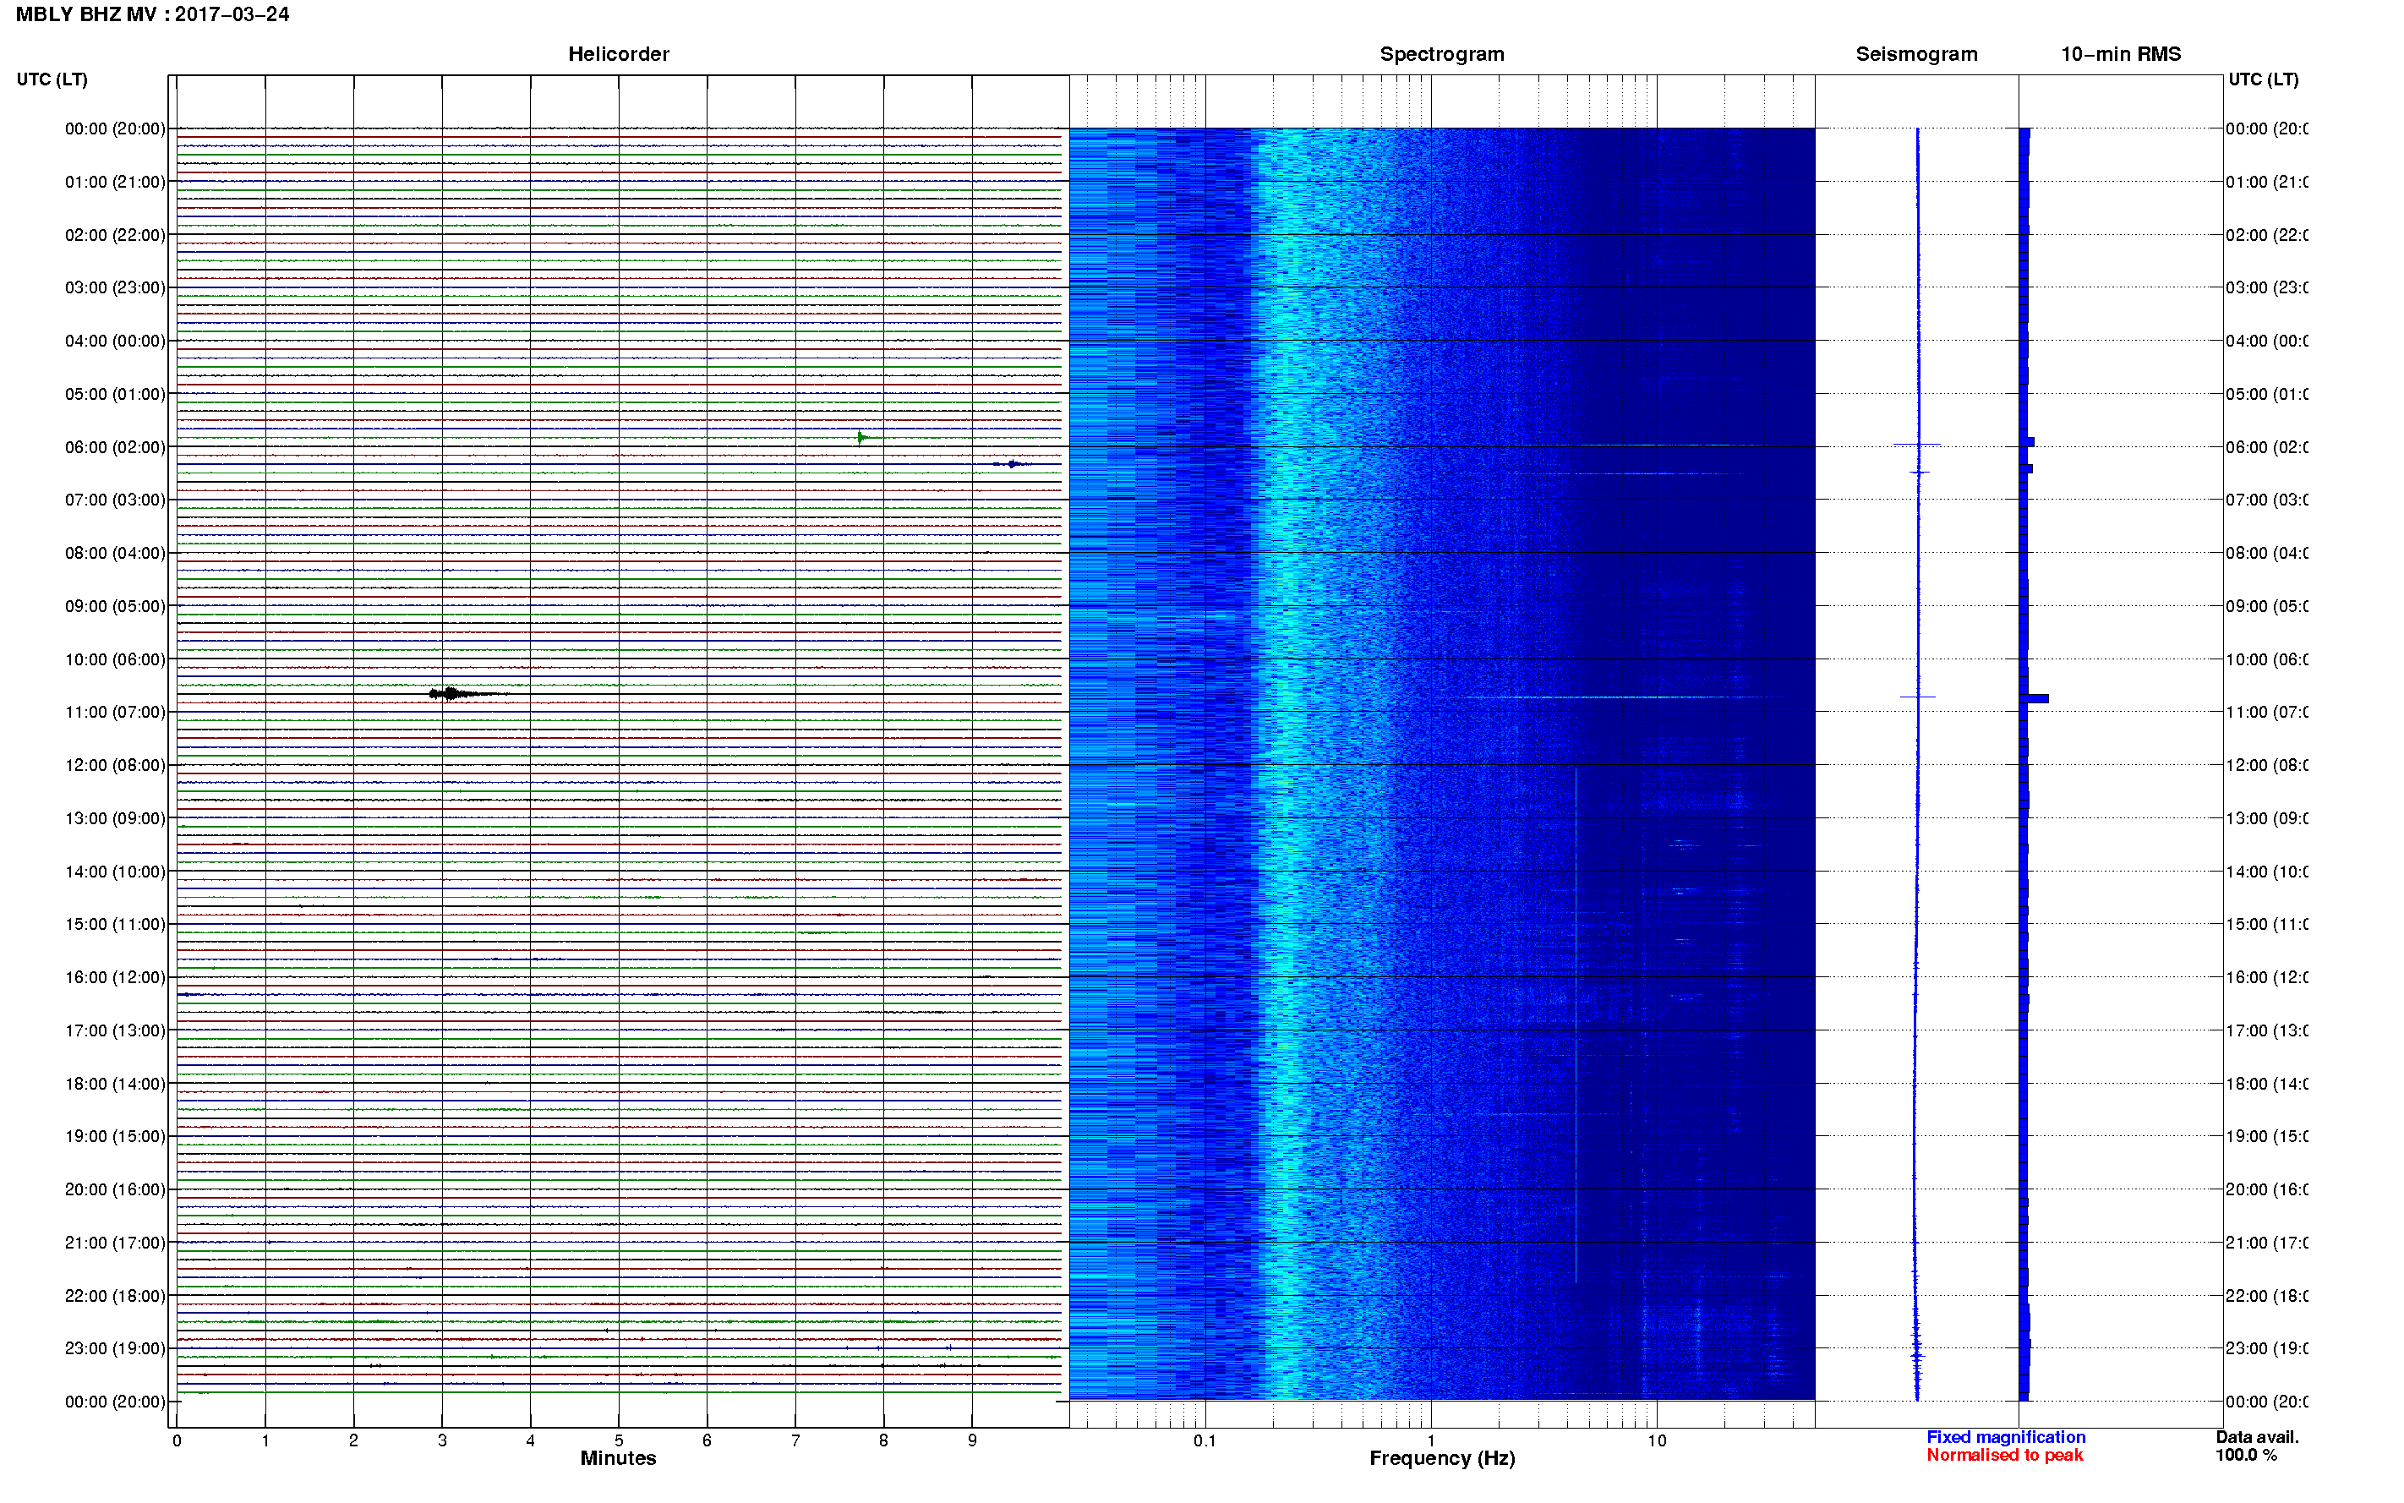
Task: Select the Helicorder panel heading
Action: click(x=618, y=54)
